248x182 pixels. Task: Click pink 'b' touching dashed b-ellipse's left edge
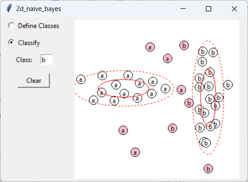(189, 103)
